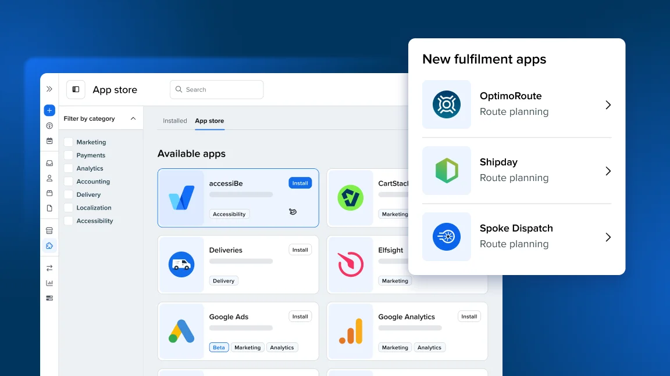Install the Google Ads app
The width and height of the screenshot is (670, 376).
[x=300, y=316]
